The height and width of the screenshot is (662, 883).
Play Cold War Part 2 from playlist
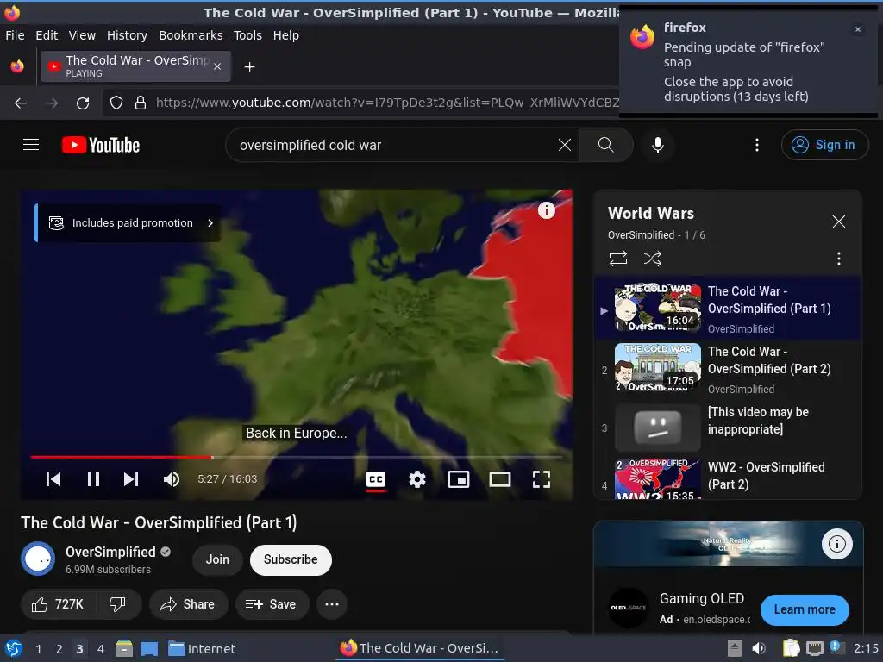point(728,369)
